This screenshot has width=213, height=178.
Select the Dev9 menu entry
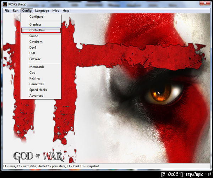41,48
